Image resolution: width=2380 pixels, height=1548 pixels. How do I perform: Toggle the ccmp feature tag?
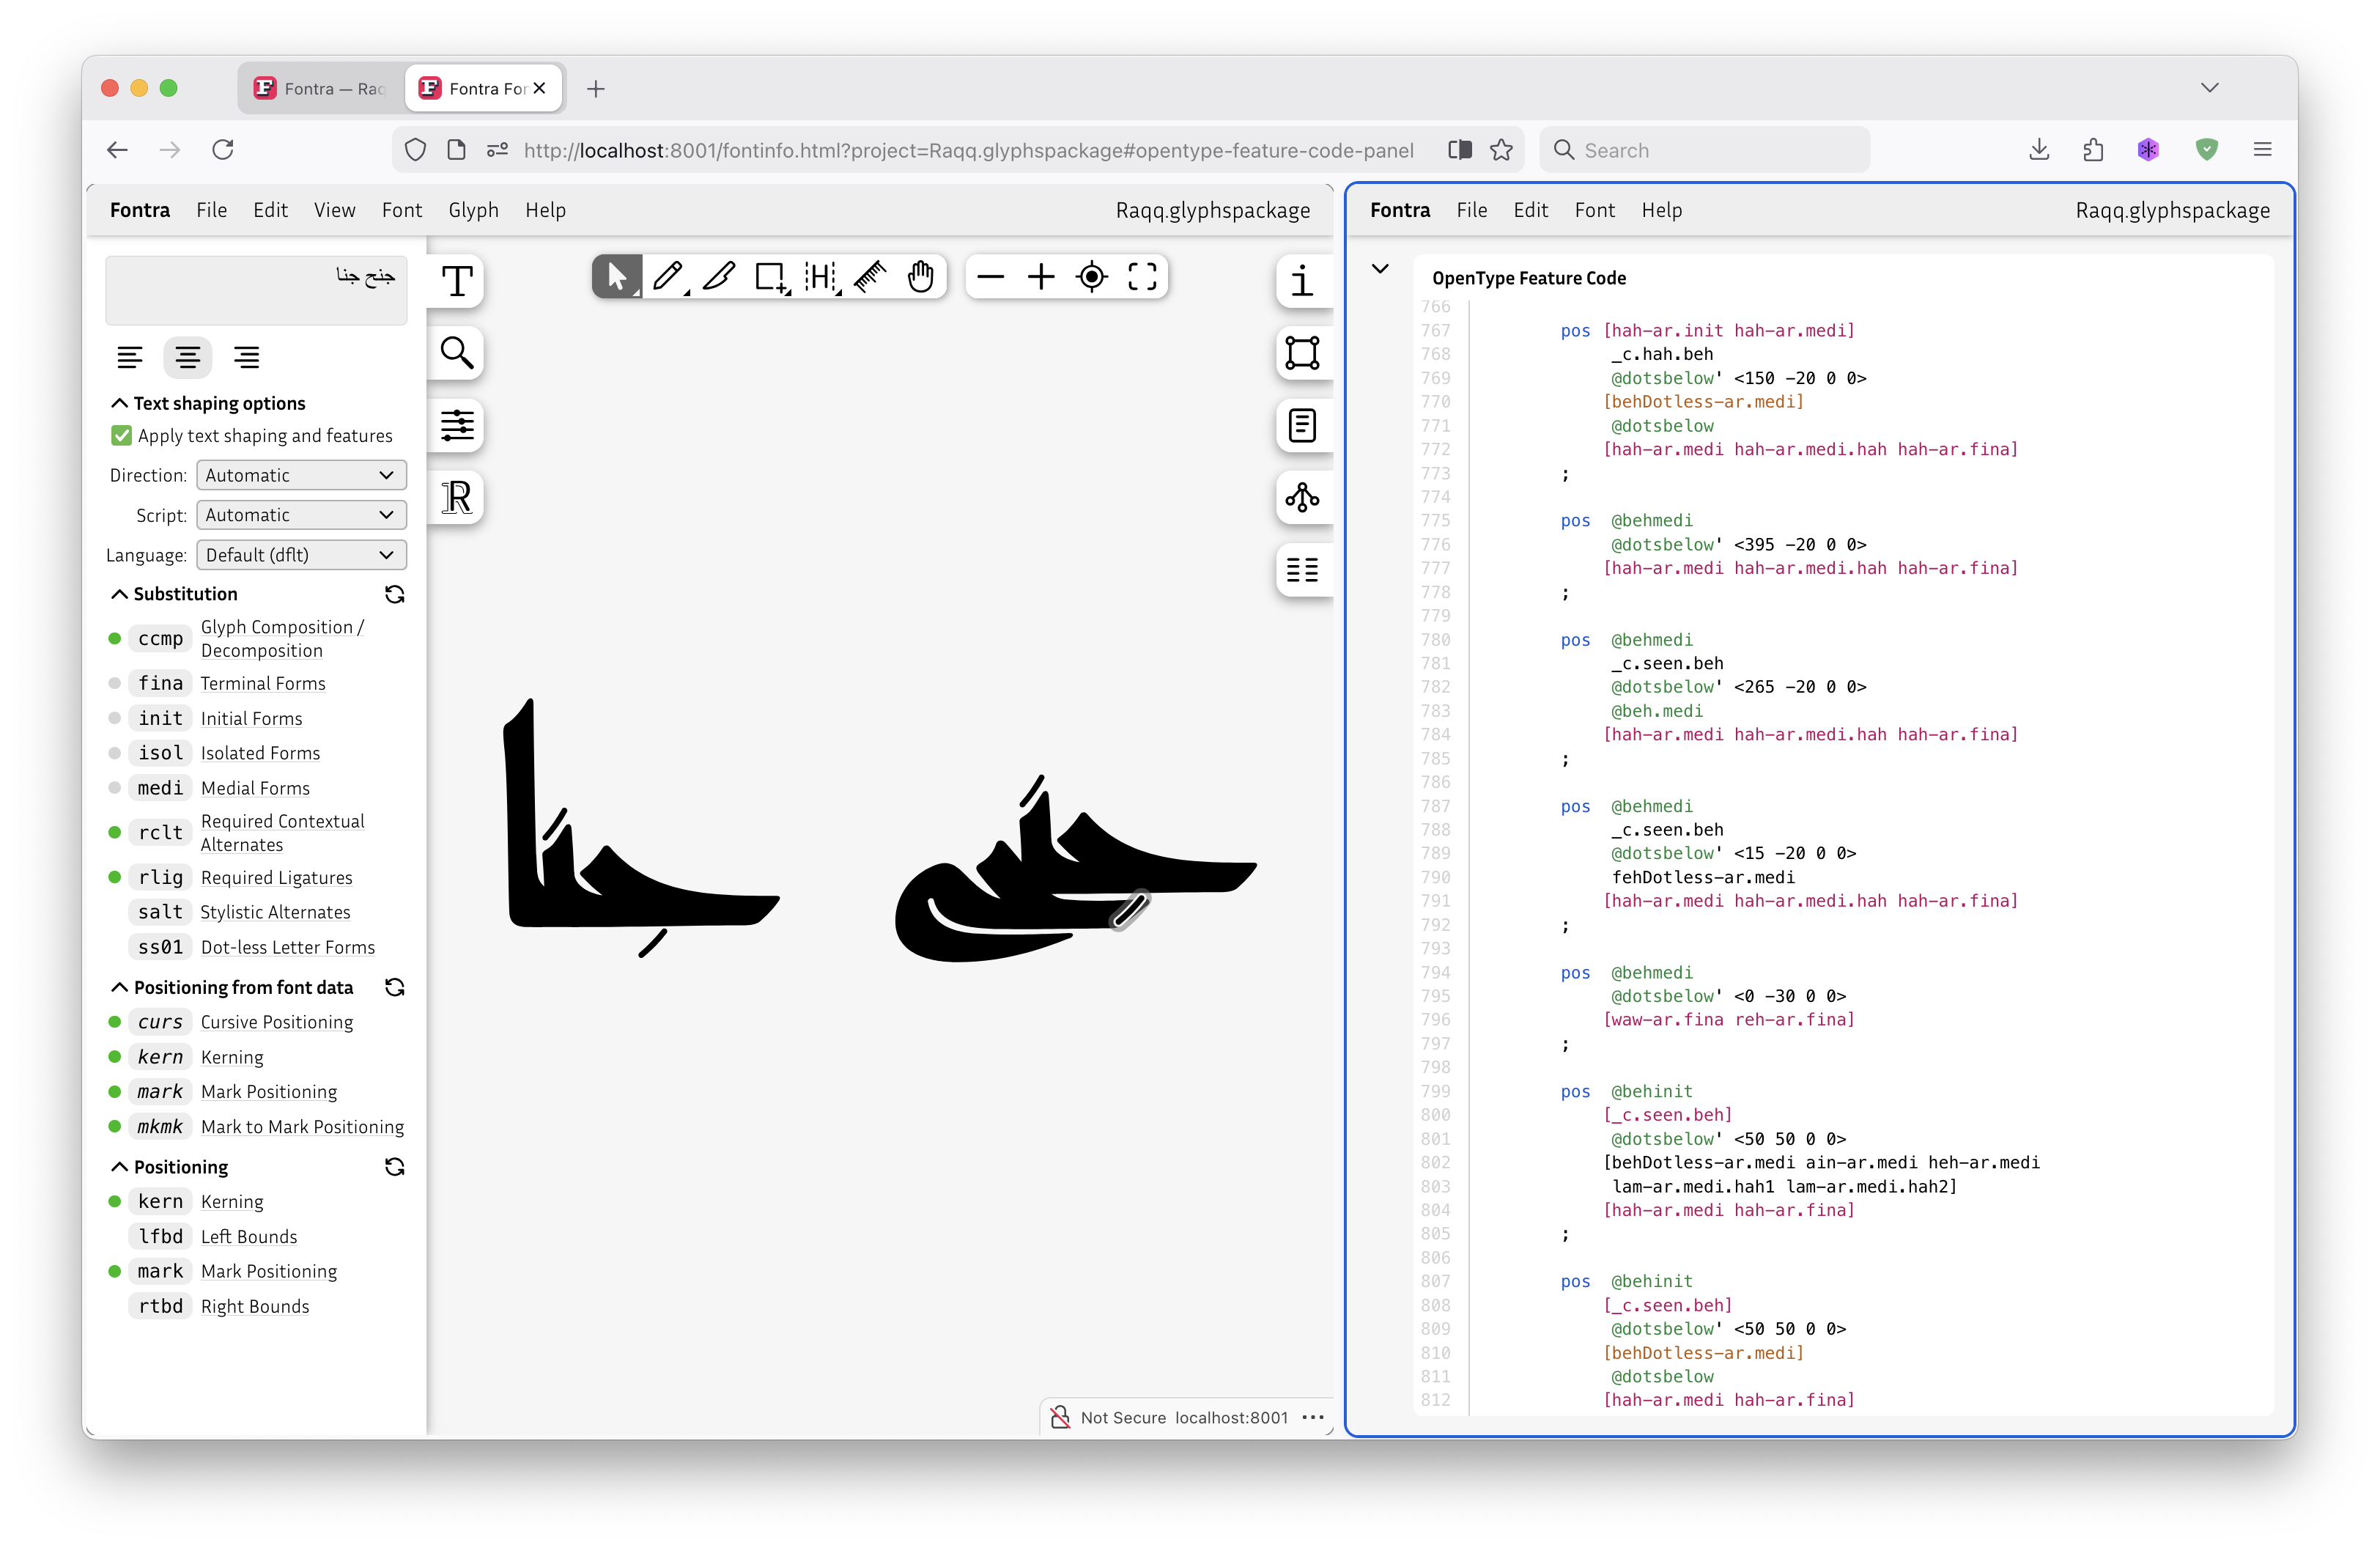(160, 639)
